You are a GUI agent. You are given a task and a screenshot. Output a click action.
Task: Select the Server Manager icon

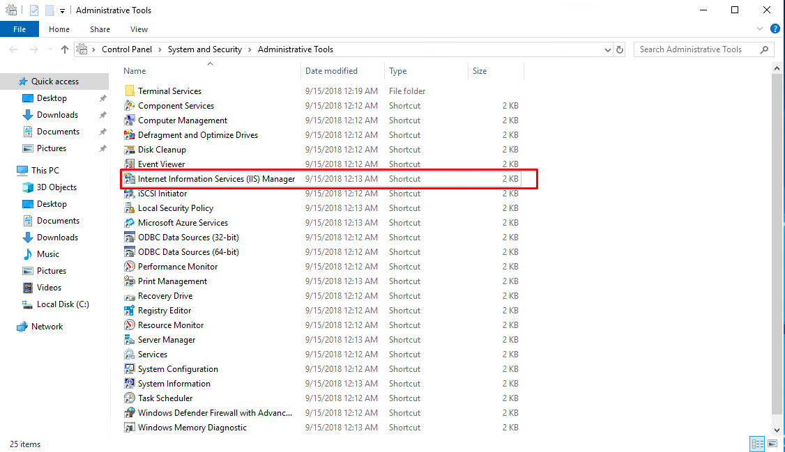(129, 339)
